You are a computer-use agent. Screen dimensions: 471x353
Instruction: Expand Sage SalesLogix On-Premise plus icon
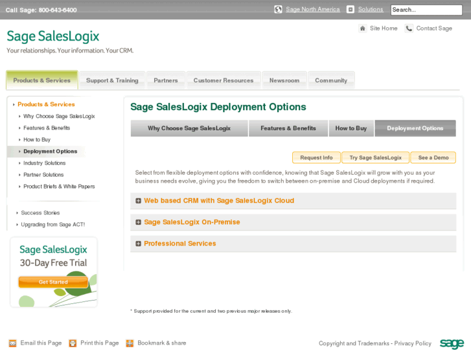[x=138, y=222]
